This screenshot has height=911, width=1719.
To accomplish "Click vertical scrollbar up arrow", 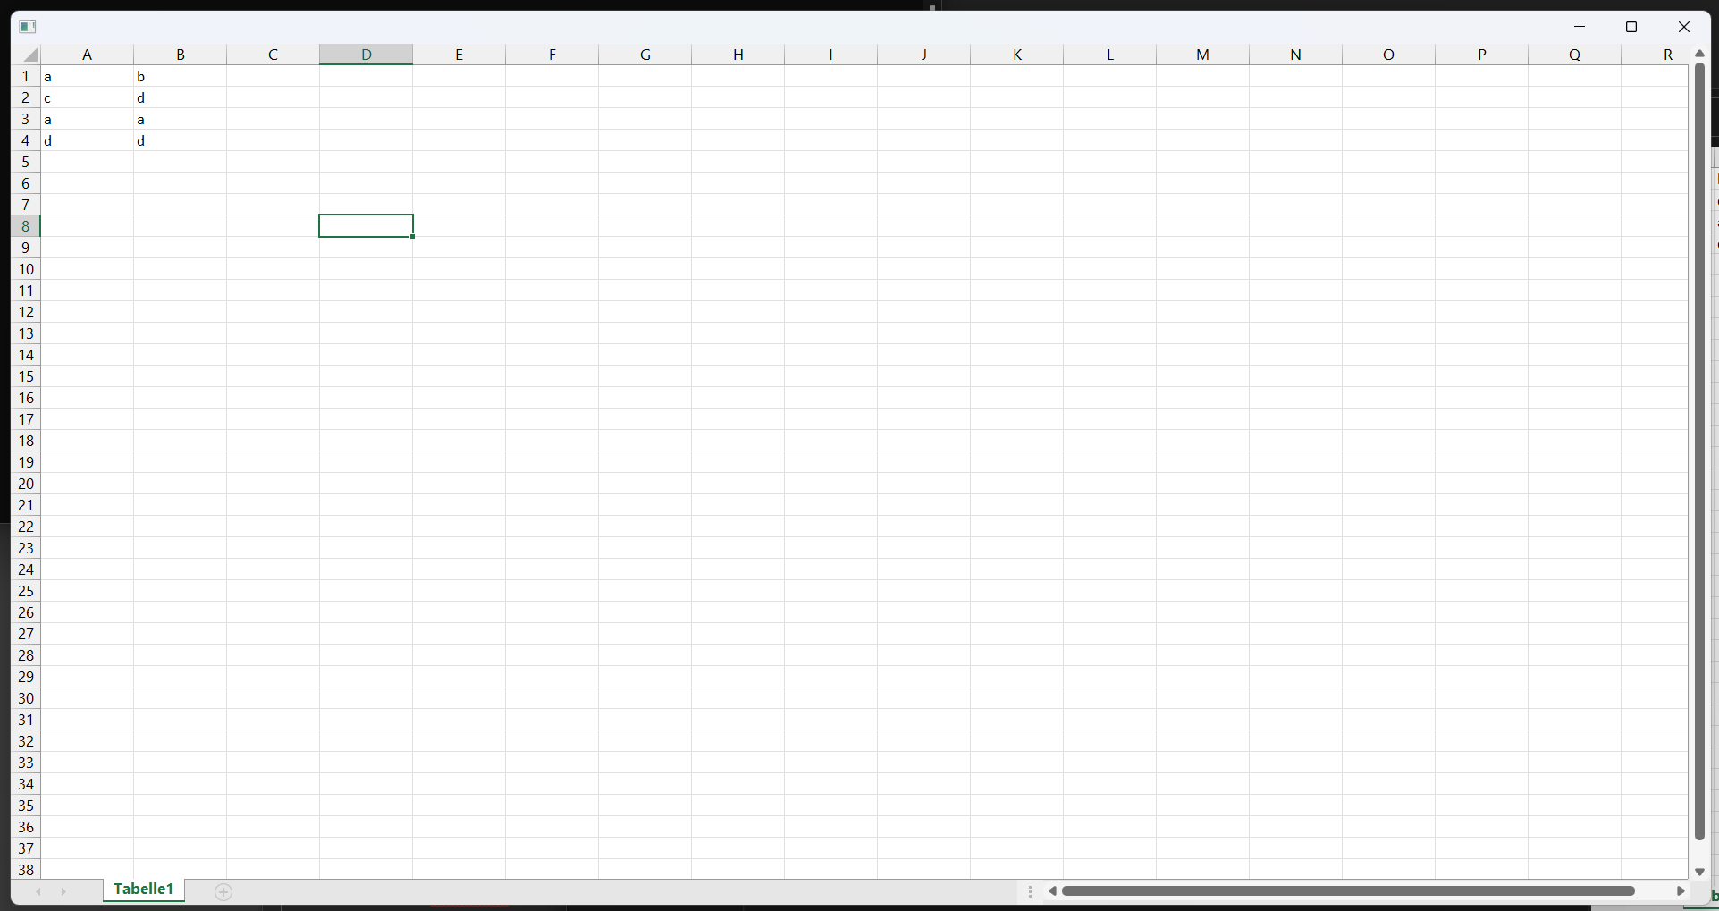I will [x=1700, y=54].
